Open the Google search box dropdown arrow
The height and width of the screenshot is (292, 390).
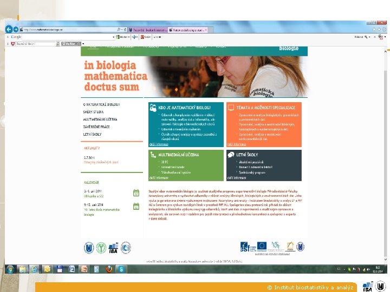(113, 37)
